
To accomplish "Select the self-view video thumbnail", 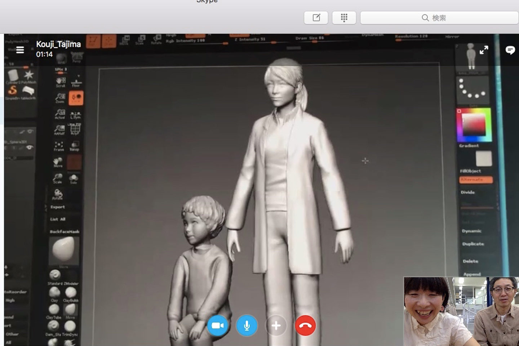I will (461, 311).
